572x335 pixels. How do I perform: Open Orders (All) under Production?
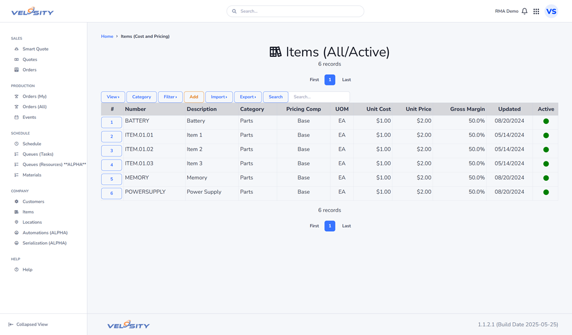[x=34, y=107]
